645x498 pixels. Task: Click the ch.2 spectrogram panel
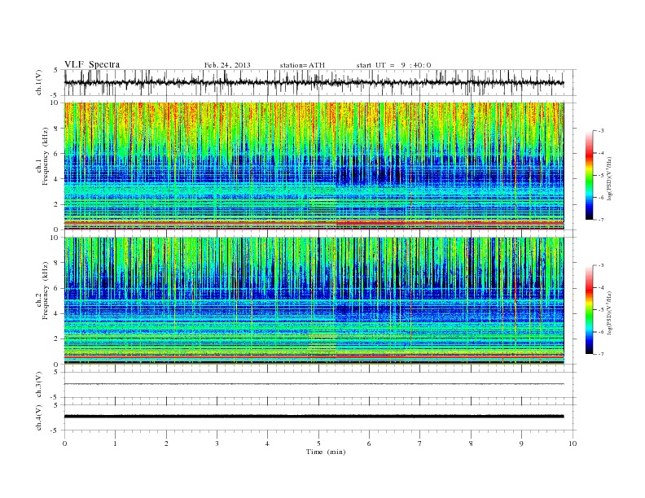[x=320, y=301]
